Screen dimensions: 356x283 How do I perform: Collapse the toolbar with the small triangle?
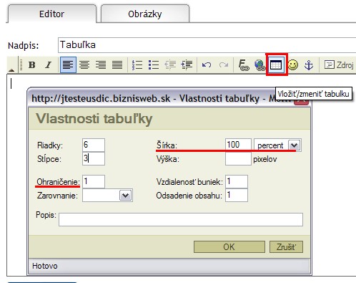[11, 69]
